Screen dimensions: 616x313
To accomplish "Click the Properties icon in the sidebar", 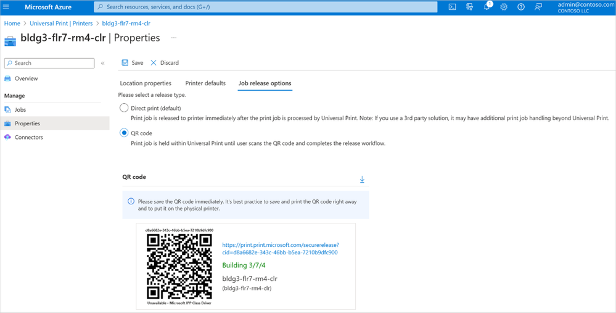I will coord(7,123).
